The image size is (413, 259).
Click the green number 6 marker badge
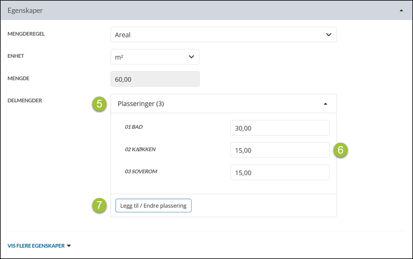click(341, 150)
